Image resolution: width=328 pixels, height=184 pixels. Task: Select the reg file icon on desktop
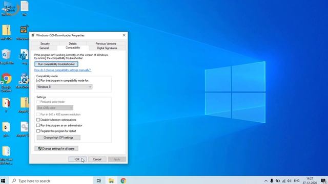24,56
